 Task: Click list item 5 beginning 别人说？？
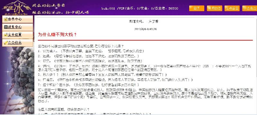[x=102, y=75]
